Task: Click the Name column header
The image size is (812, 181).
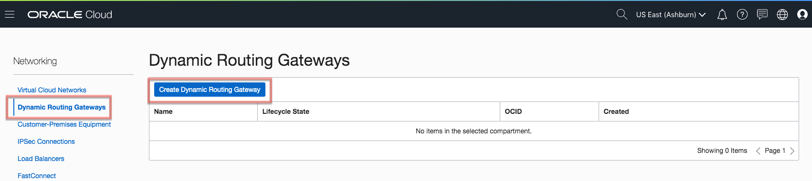Action: 163,111
